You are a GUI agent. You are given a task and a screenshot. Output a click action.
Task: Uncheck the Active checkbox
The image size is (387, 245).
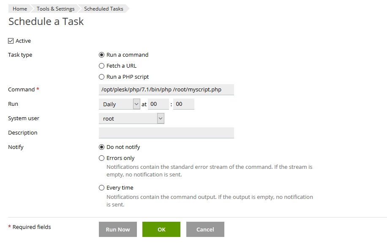[11, 41]
